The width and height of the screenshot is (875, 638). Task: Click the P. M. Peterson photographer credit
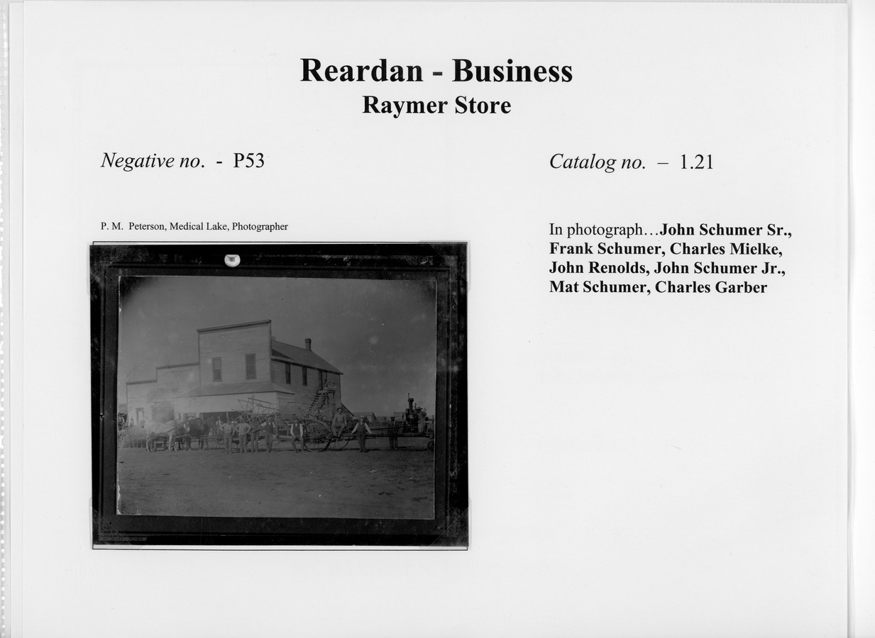(x=194, y=227)
